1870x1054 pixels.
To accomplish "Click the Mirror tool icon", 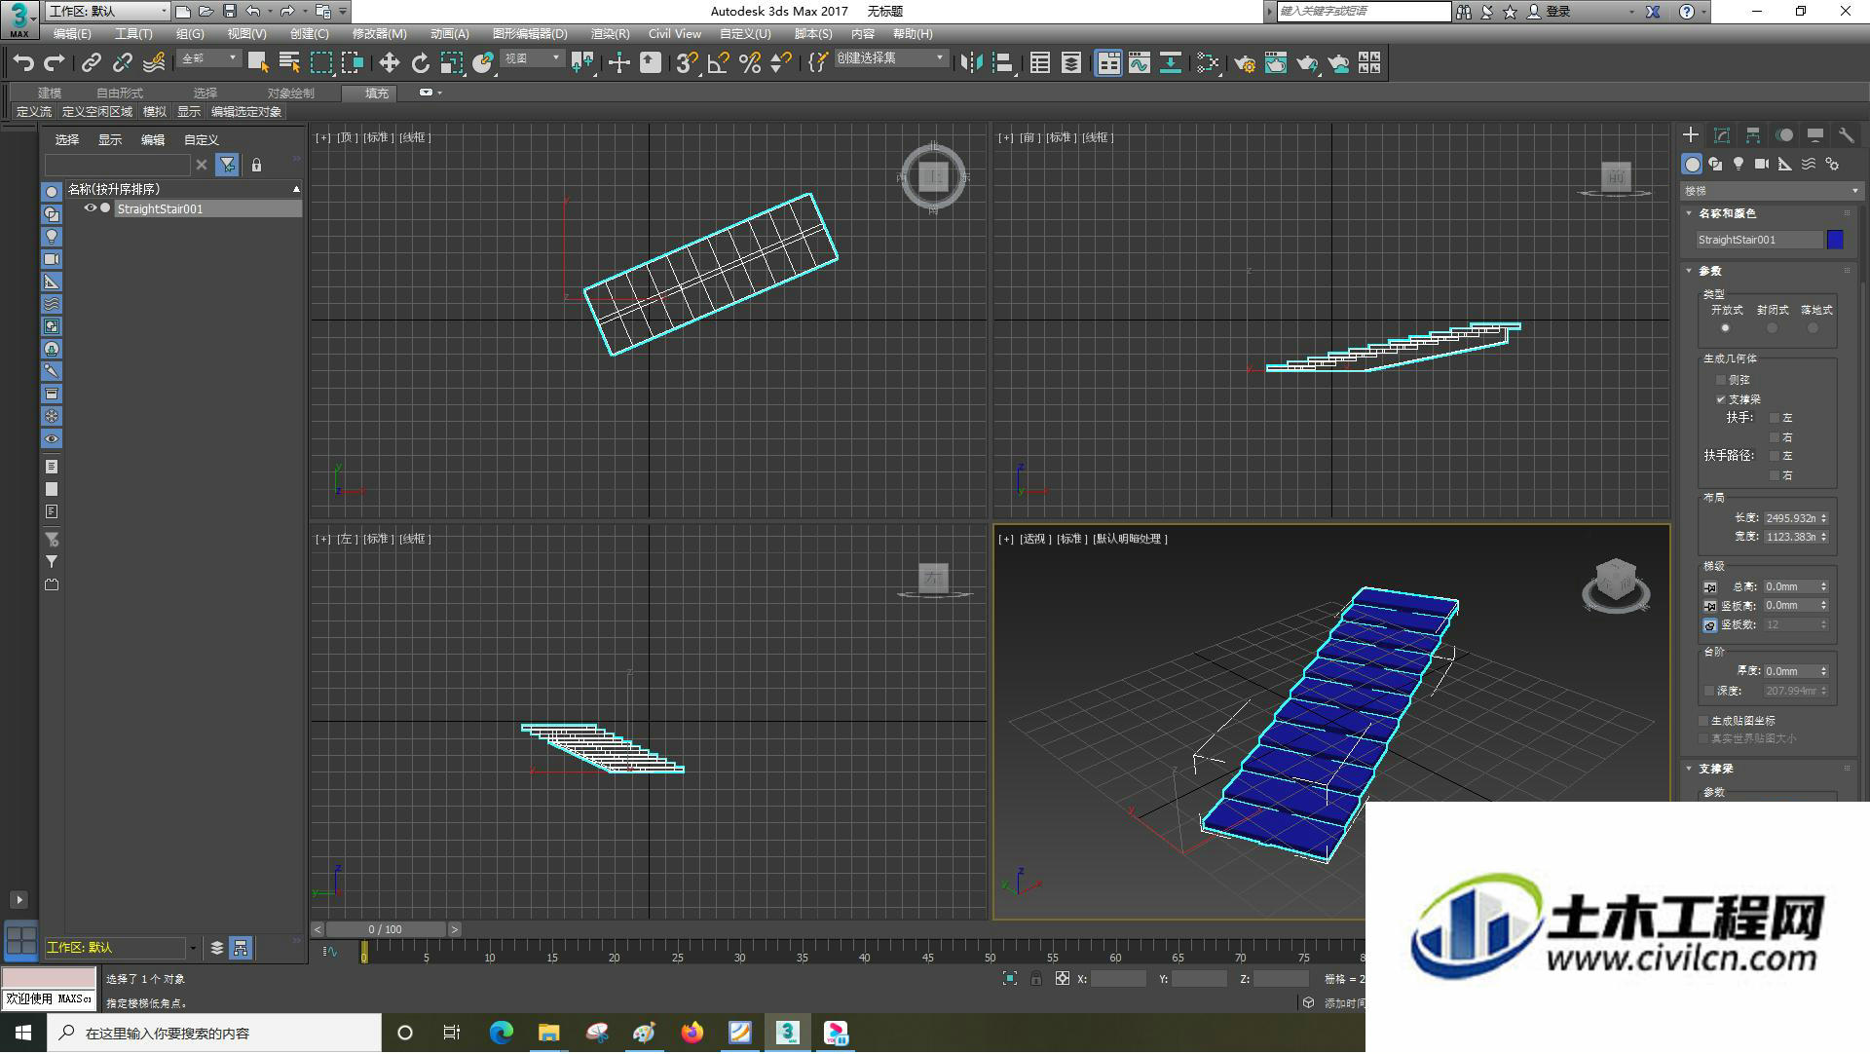I will click(970, 63).
